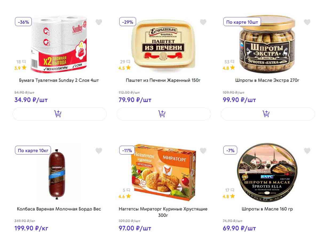The image size is (325, 232).
Task: Toggle favorite heart on Шпроты Экстра jar
Action: click(307, 22)
